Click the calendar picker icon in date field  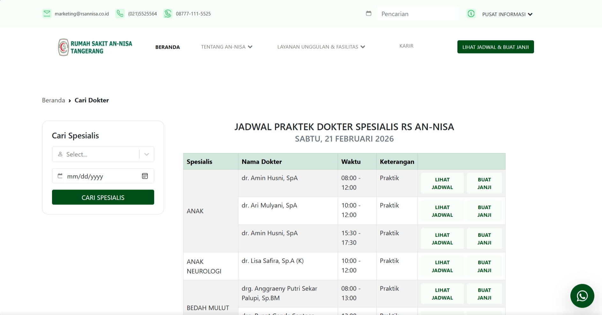pyautogui.click(x=145, y=176)
